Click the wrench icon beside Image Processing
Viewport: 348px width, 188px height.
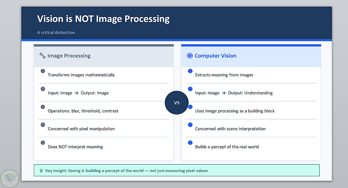[42, 55]
